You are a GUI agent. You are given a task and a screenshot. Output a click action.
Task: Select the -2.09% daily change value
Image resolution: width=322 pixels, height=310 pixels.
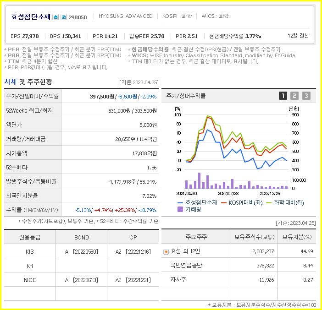coord(149,97)
